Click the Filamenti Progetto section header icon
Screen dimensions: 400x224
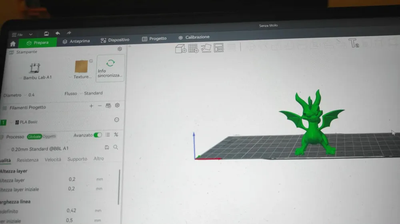(x=4, y=108)
